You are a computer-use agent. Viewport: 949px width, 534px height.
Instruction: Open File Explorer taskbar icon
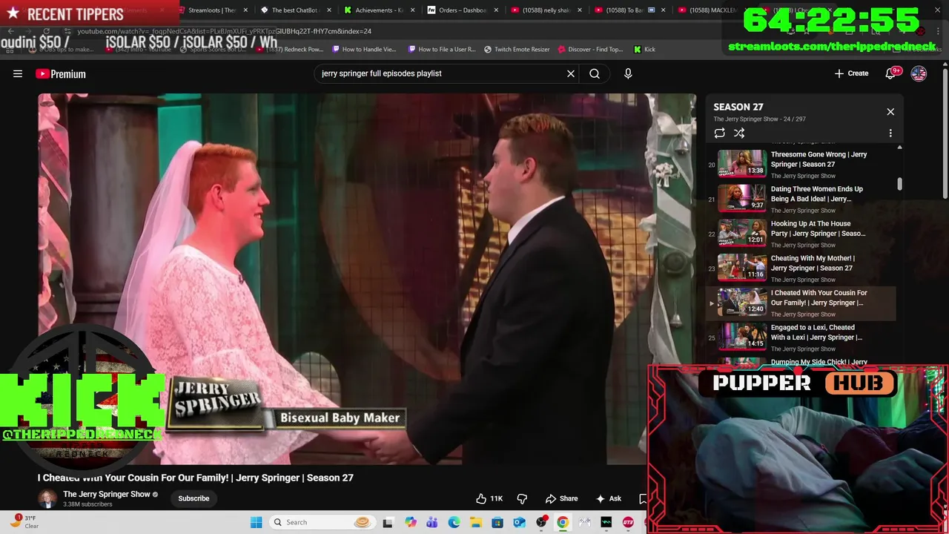coord(475,522)
